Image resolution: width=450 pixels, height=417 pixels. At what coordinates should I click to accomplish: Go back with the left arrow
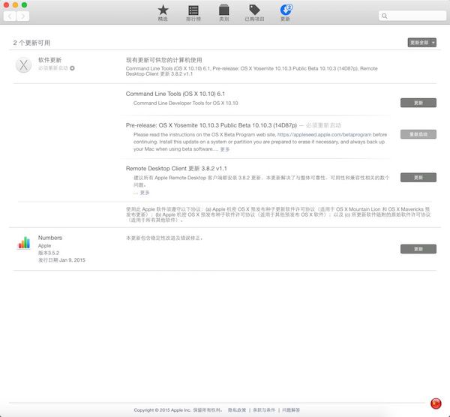coord(10,16)
